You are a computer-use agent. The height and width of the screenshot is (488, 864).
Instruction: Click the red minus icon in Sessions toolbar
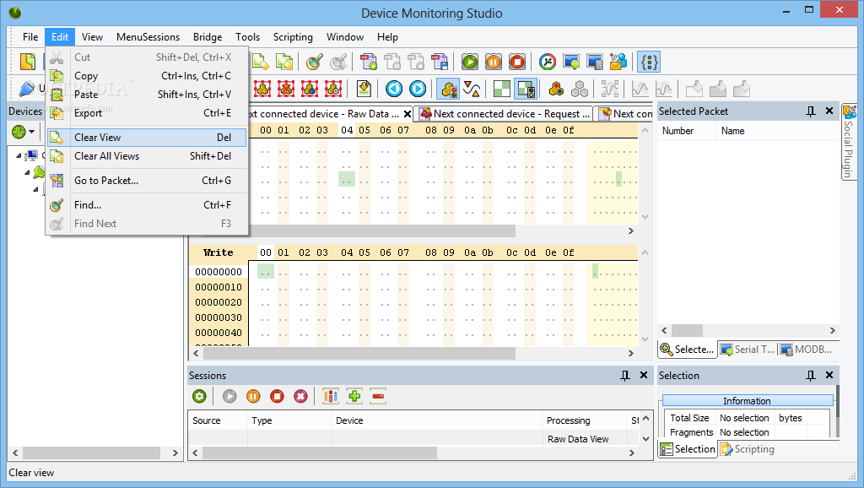(x=378, y=396)
